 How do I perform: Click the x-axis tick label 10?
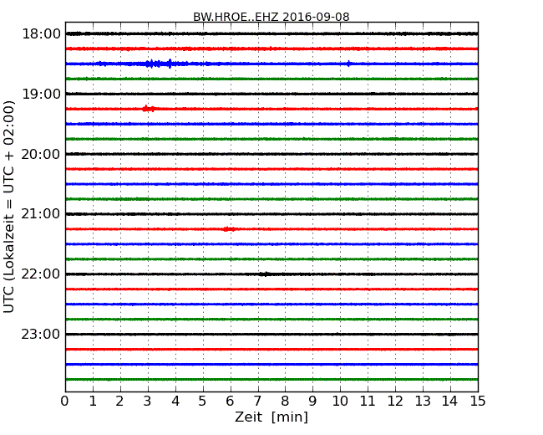tap(340, 402)
